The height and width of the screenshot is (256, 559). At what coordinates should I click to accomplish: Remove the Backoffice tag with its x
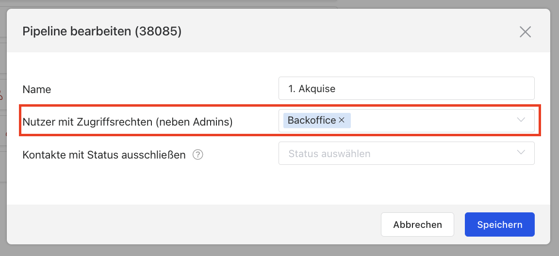click(x=342, y=120)
